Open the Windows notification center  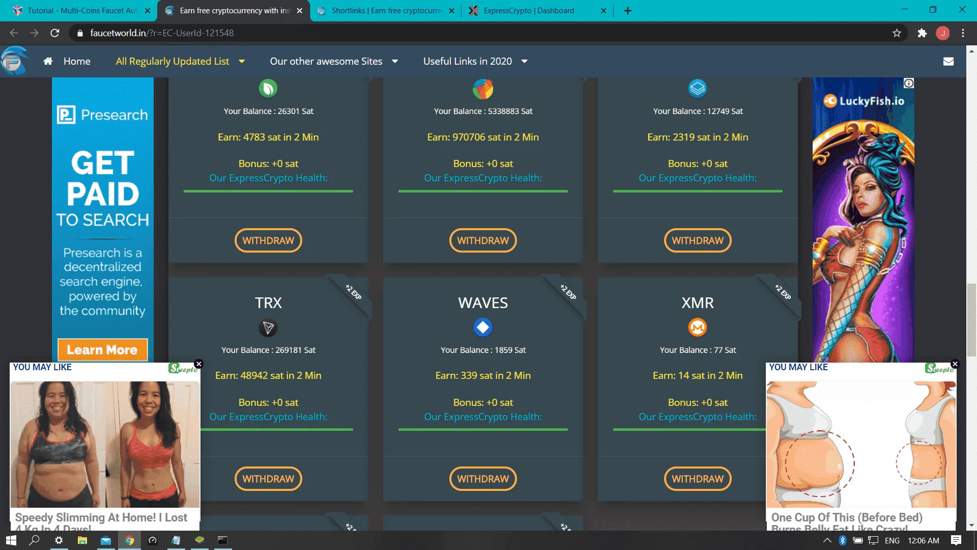pos(956,540)
